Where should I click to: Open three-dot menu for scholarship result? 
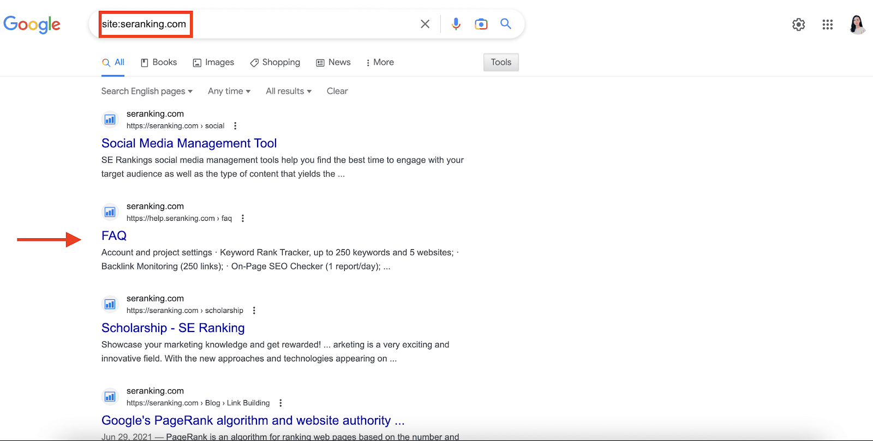[x=254, y=311]
